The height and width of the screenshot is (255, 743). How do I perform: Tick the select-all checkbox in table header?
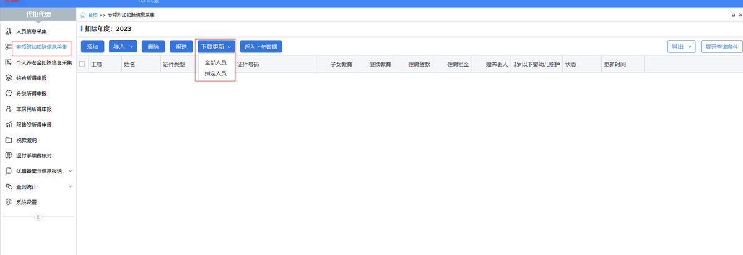tap(82, 64)
